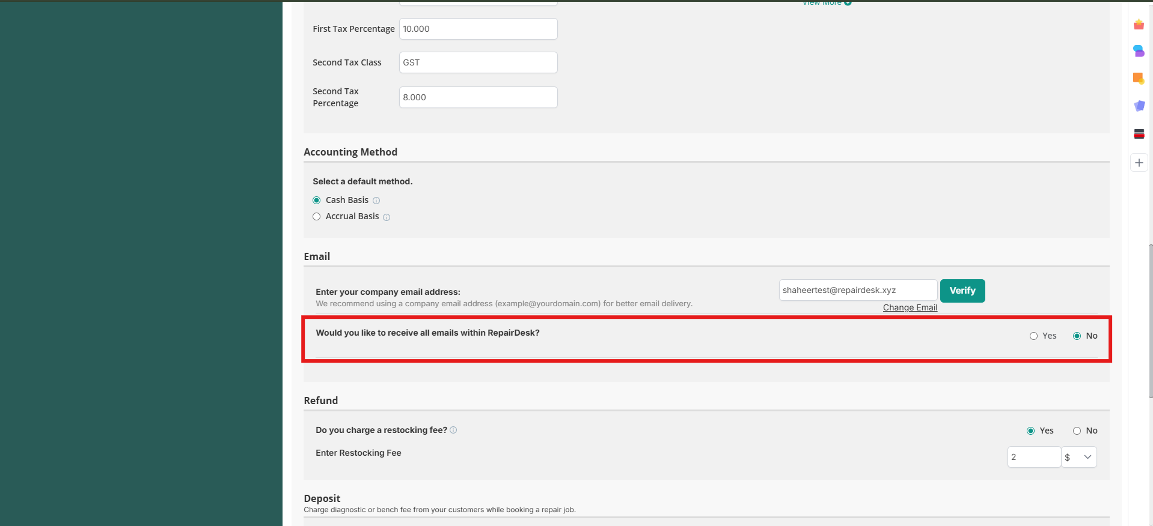
Task: Select the Cash Basis radio button
Action: (x=317, y=201)
